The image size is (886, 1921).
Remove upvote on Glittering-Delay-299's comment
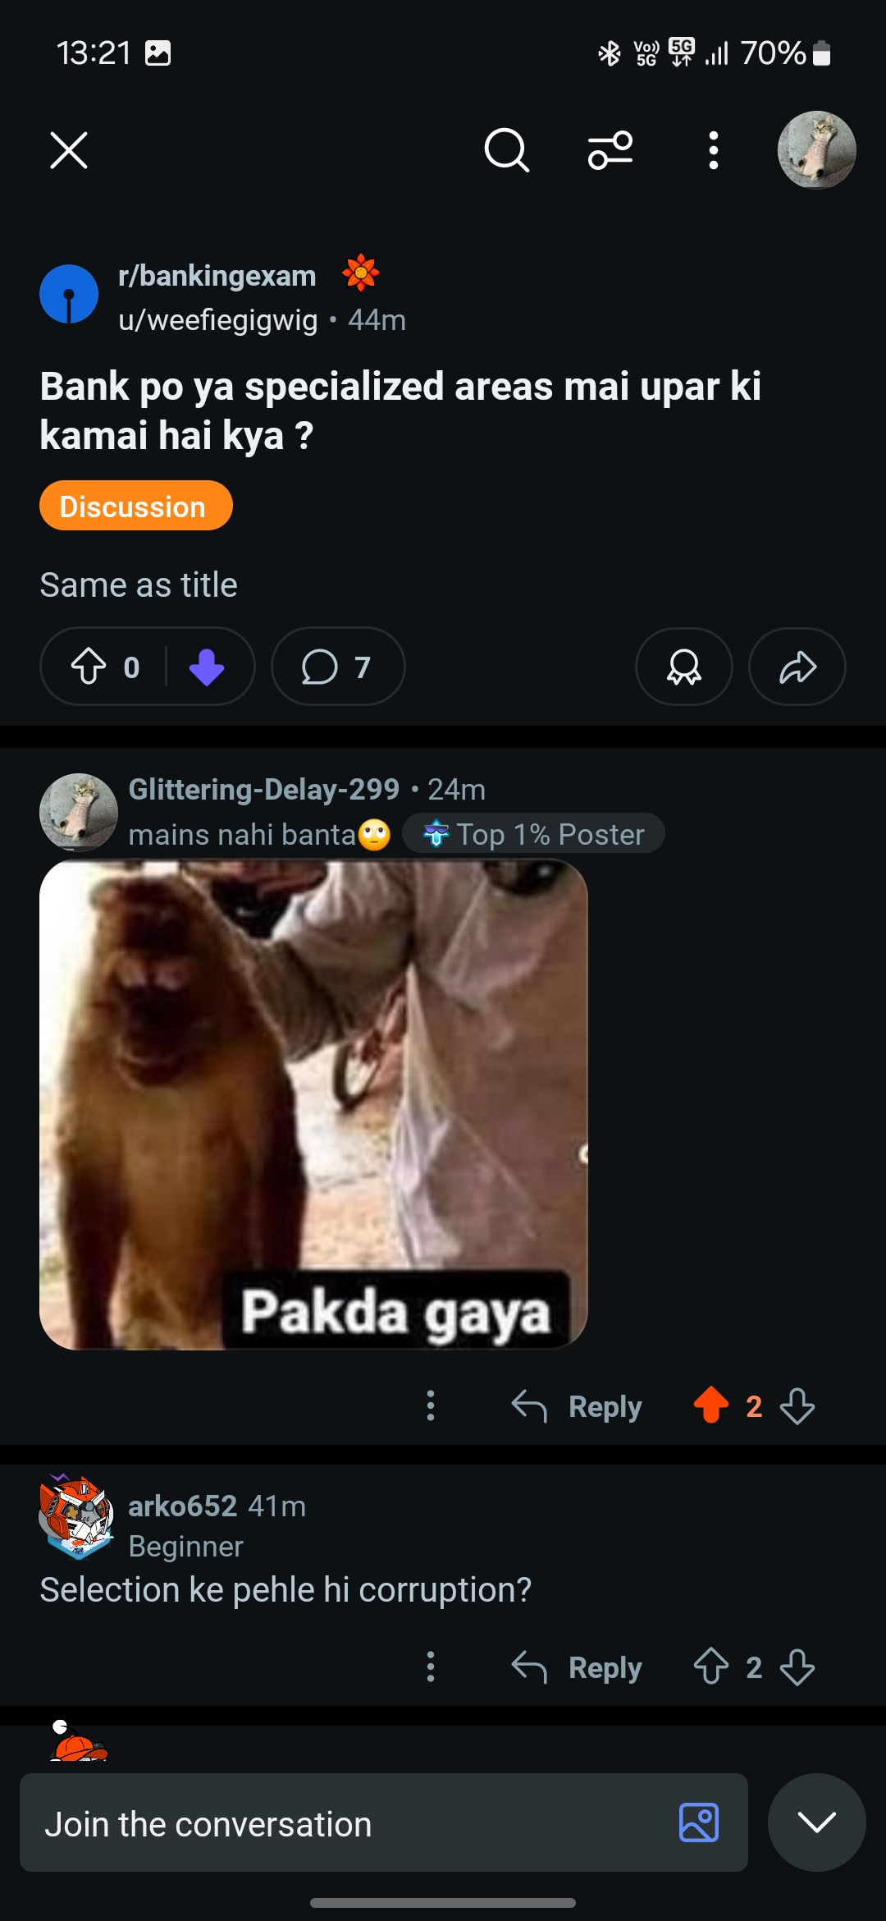coord(711,1405)
